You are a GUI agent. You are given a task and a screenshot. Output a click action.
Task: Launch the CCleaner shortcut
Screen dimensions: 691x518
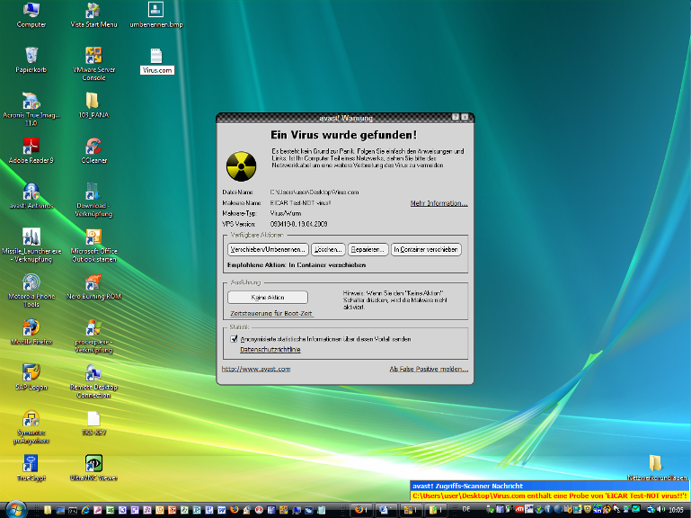click(x=93, y=150)
